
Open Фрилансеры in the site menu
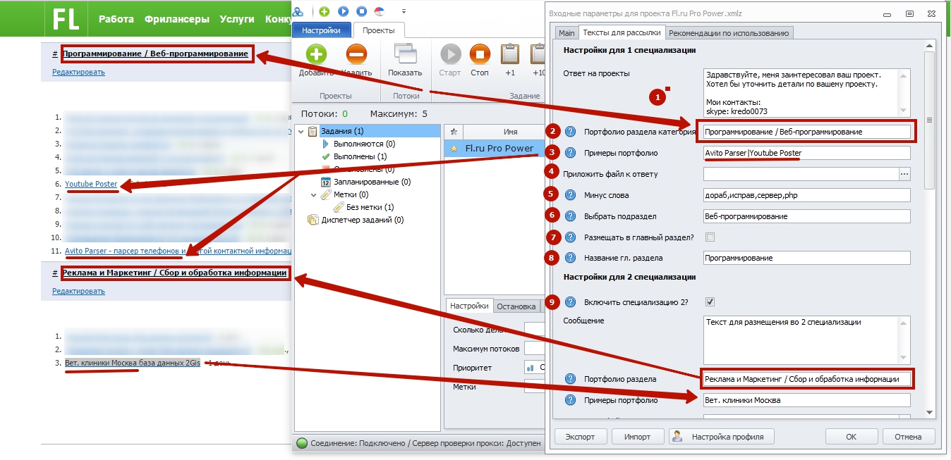click(176, 19)
